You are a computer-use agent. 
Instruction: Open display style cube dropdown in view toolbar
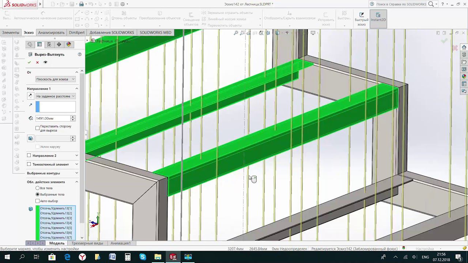tap(278, 33)
